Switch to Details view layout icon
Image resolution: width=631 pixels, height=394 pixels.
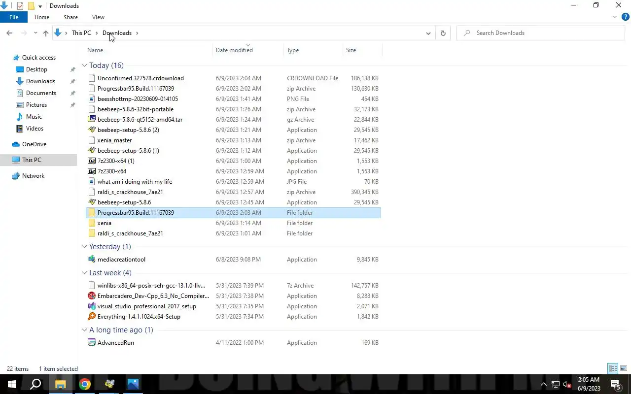613,368
